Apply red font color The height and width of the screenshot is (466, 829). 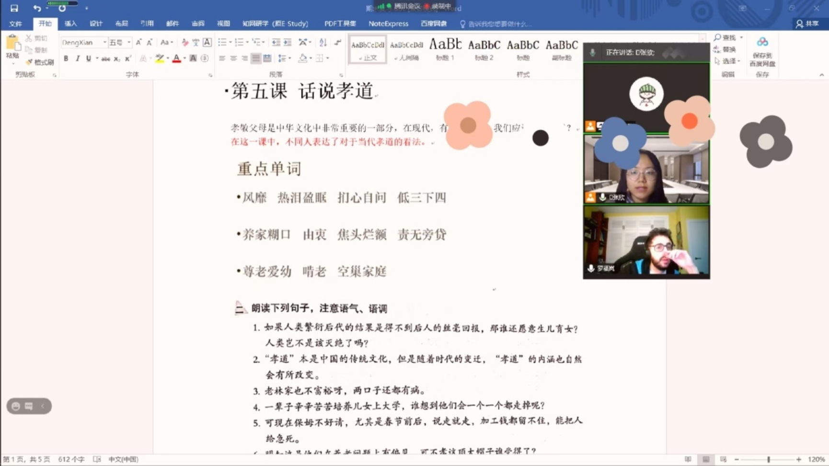(x=177, y=58)
